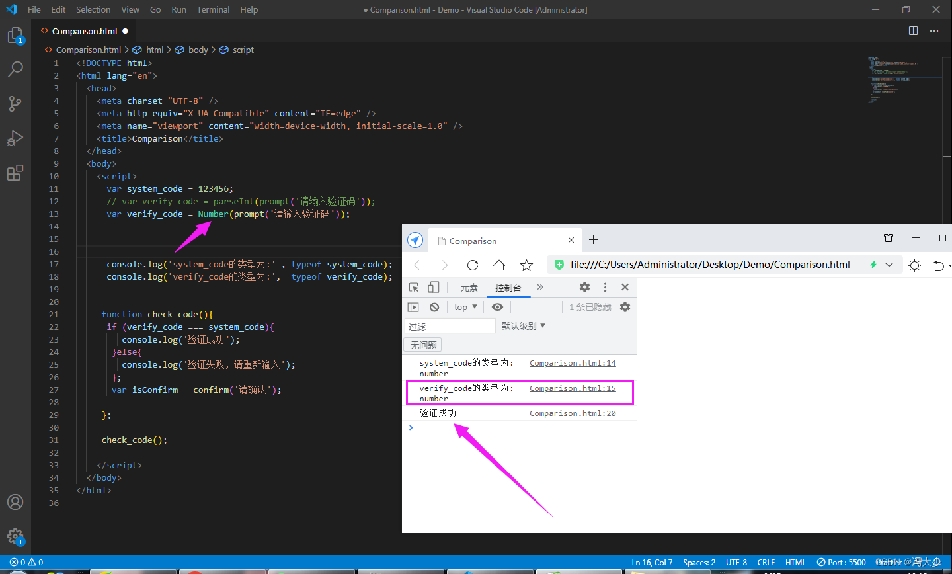Toggle the browser night mode sun icon
Screen dimensions: 952x574
click(914, 265)
